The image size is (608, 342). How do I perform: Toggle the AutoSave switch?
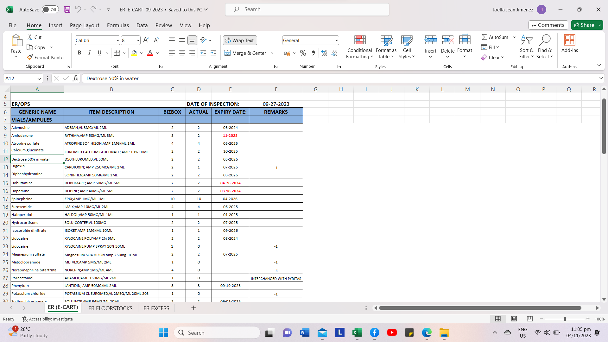tap(50, 9)
